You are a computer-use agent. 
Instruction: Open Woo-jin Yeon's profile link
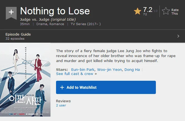point(109,69)
